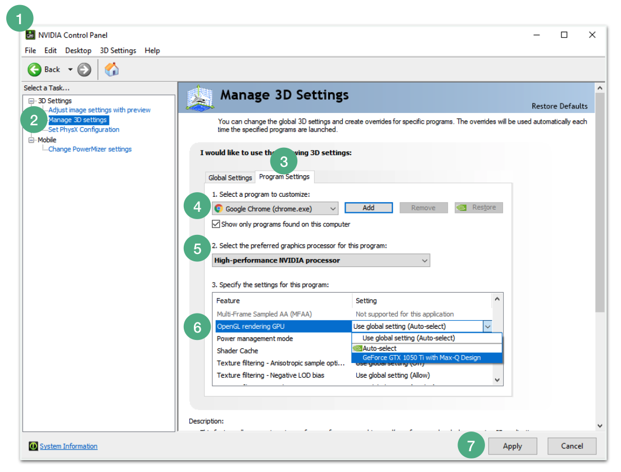Image resolution: width=621 pixels, height=472 pixels.
Task: Close the NVIDIA Control Panel window
Action: click(x=592, y=35)
